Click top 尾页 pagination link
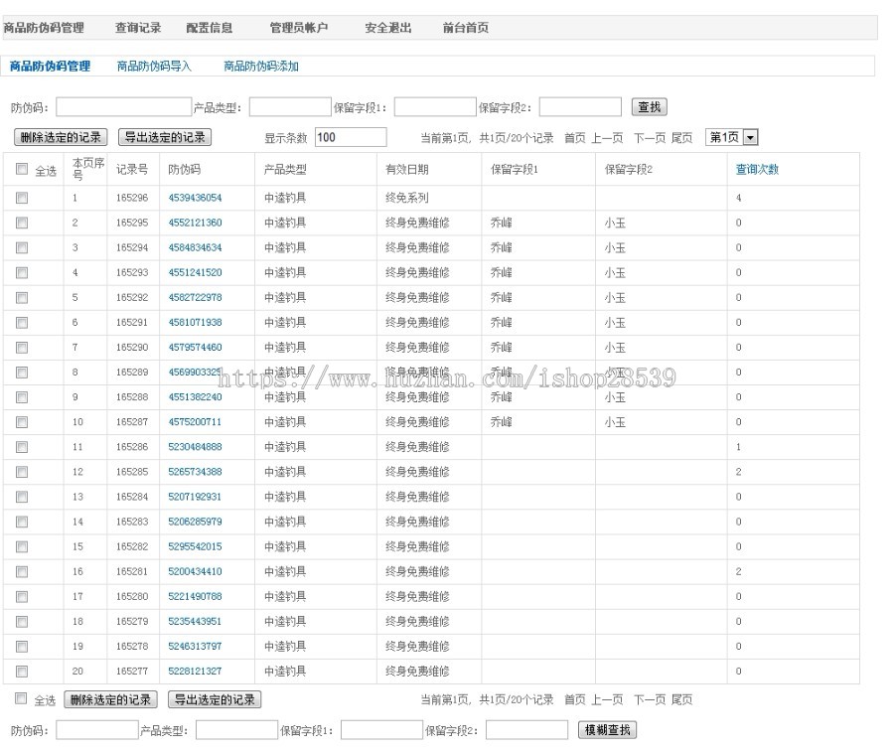Screen dimensions: 894x752 [681, 138]
